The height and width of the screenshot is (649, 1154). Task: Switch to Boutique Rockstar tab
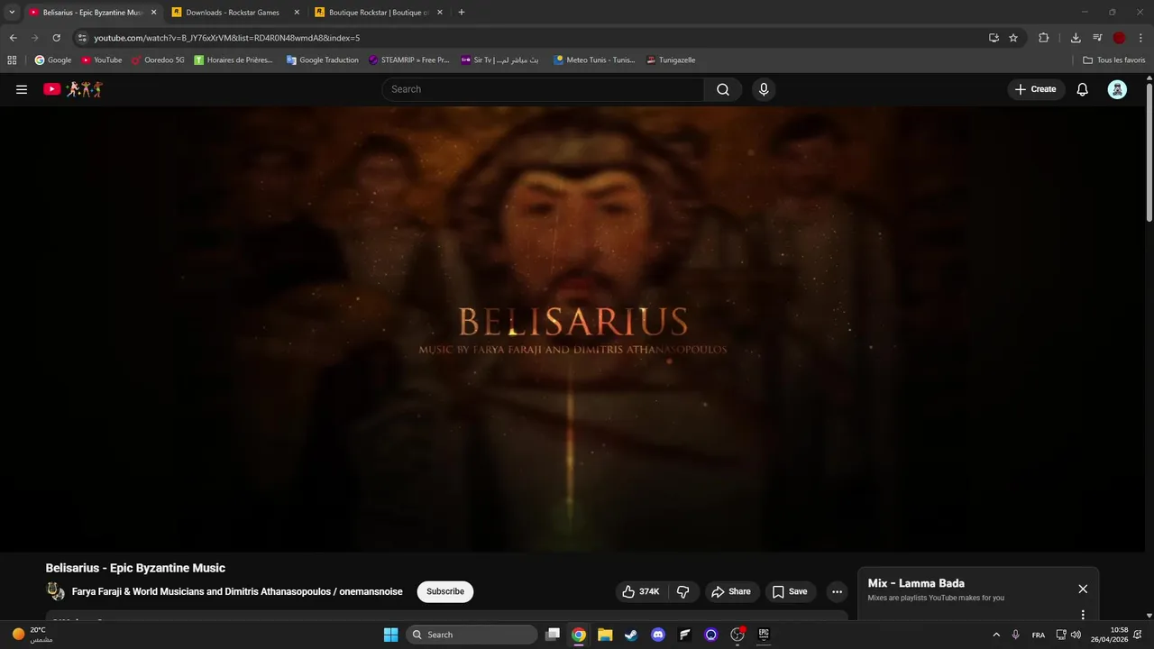tap(379, 13)
